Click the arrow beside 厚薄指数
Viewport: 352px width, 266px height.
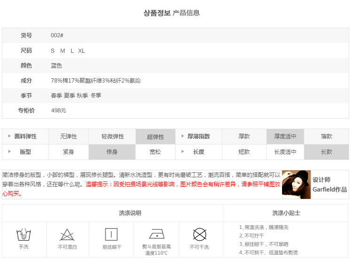(x=183, y=136)
